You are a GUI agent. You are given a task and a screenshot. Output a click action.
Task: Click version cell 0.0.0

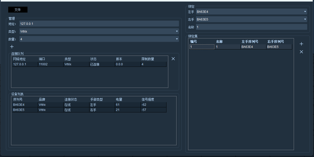point(128,64)
